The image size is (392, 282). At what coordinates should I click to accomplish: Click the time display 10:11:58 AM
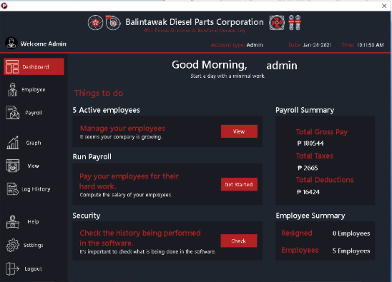[x=370, y=45]
